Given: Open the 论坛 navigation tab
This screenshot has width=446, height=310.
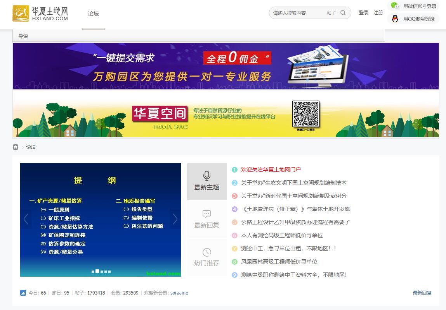Looking at the screenshot, I should click(x=93, y=14).
